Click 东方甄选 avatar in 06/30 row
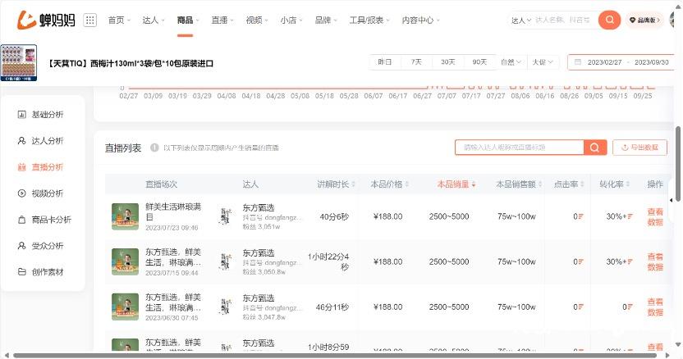The height and width of the screenshot is (359, 683). pos(226,307)
